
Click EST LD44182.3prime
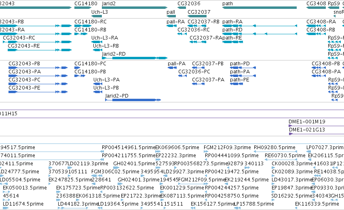[x=73, y=208]
